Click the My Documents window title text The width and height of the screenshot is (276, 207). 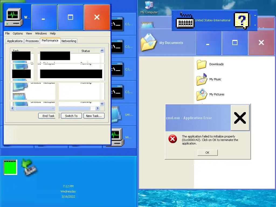coord(171,43)
